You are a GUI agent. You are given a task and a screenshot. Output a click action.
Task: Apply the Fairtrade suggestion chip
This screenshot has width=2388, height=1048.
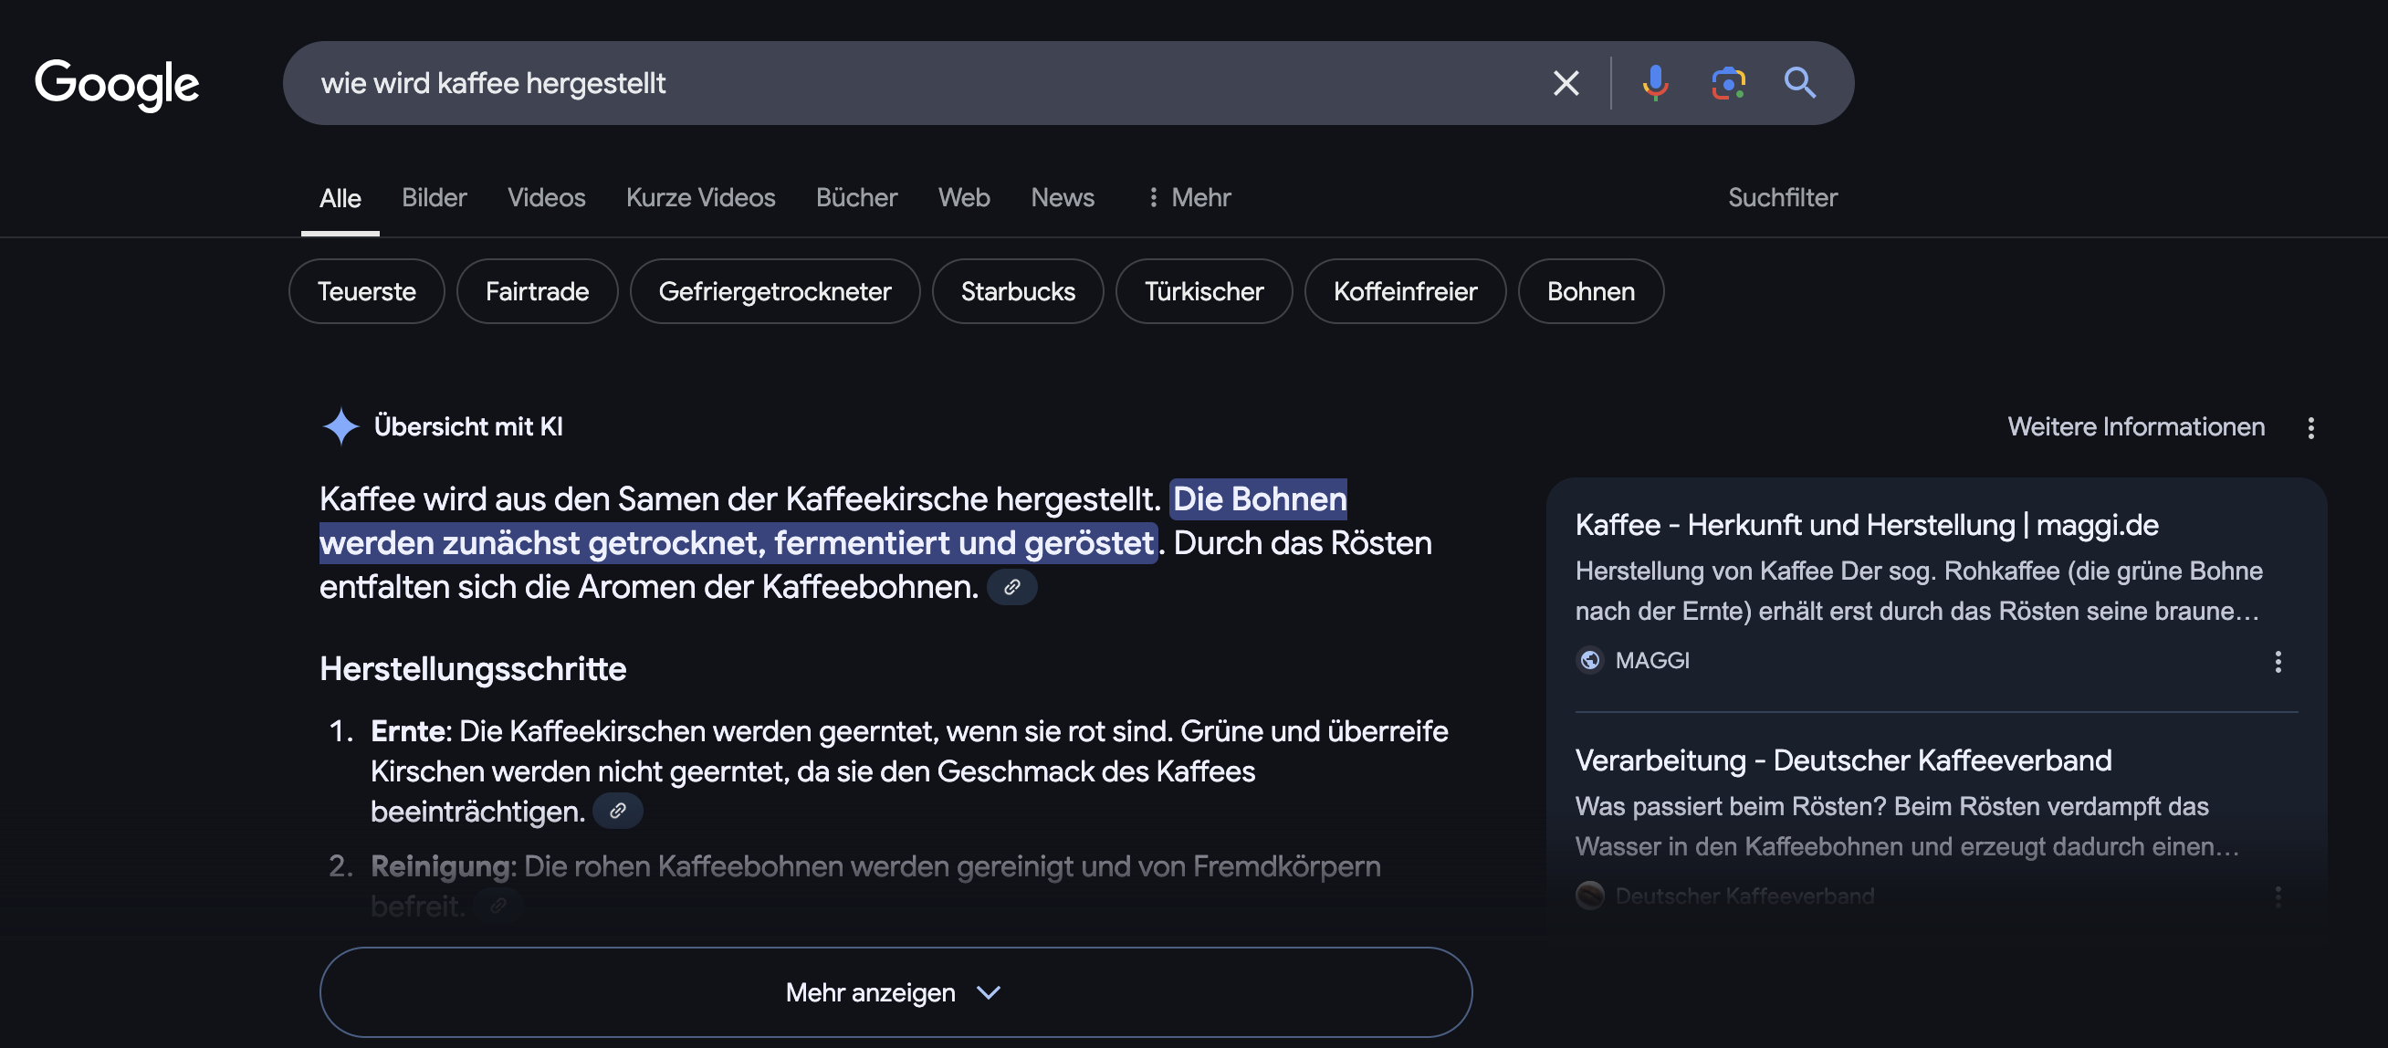pos(537,291)
